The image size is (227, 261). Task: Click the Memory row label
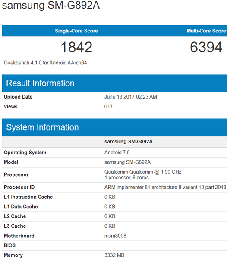pyautogui.click(x=13, y=255)
